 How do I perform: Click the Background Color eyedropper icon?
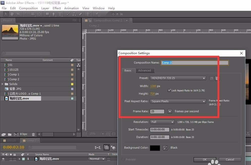click(165, 148)
